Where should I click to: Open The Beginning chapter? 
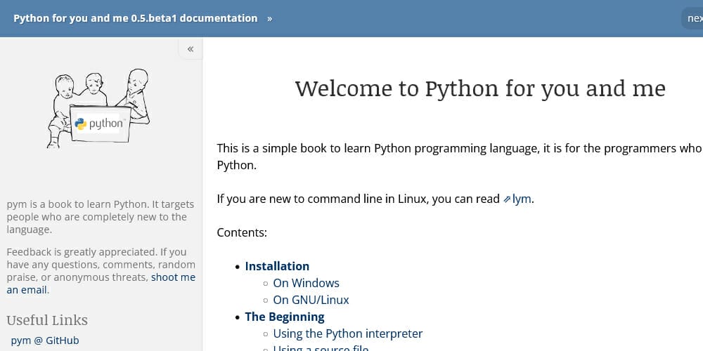tap(285, 317)
